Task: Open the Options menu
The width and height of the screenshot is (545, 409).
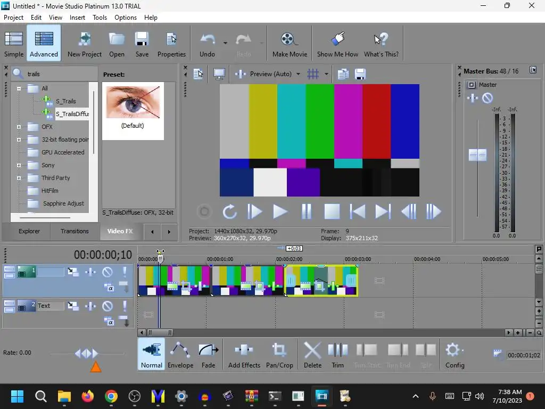Action: (x=126, y=18)
